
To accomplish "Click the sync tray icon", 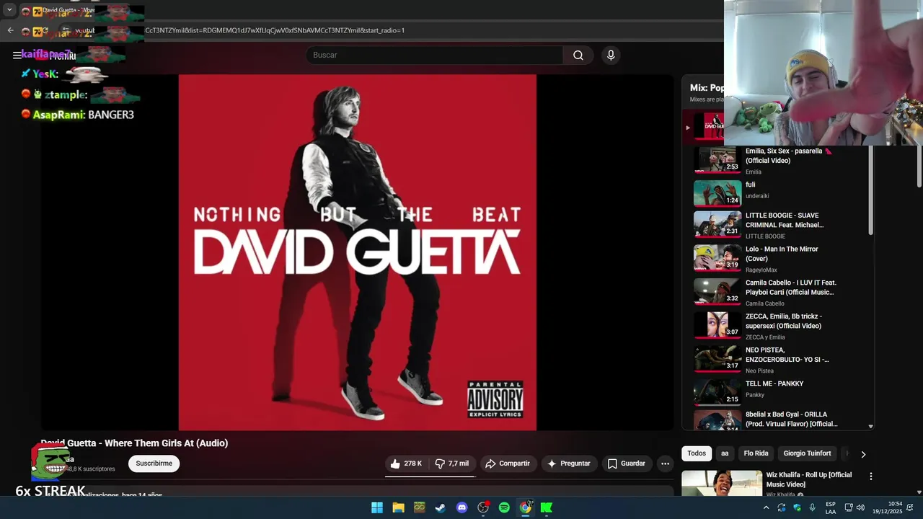I will click(x=781, y=507).
